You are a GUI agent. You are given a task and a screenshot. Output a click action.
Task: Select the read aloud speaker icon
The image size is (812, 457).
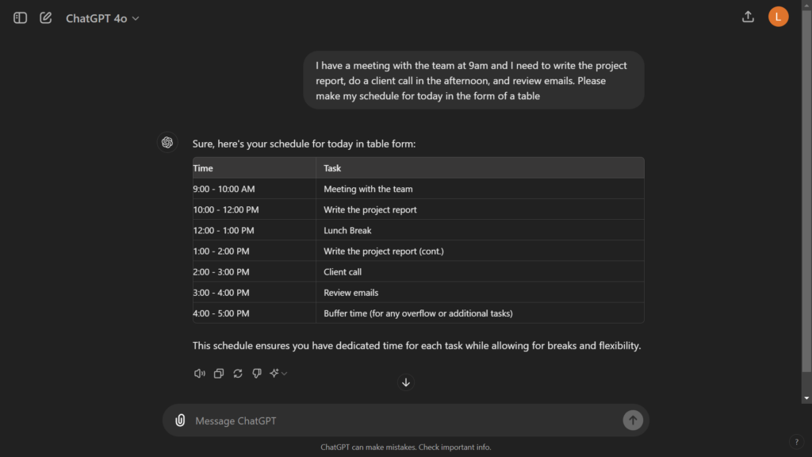pyautogui.click(x=199, y=373)
